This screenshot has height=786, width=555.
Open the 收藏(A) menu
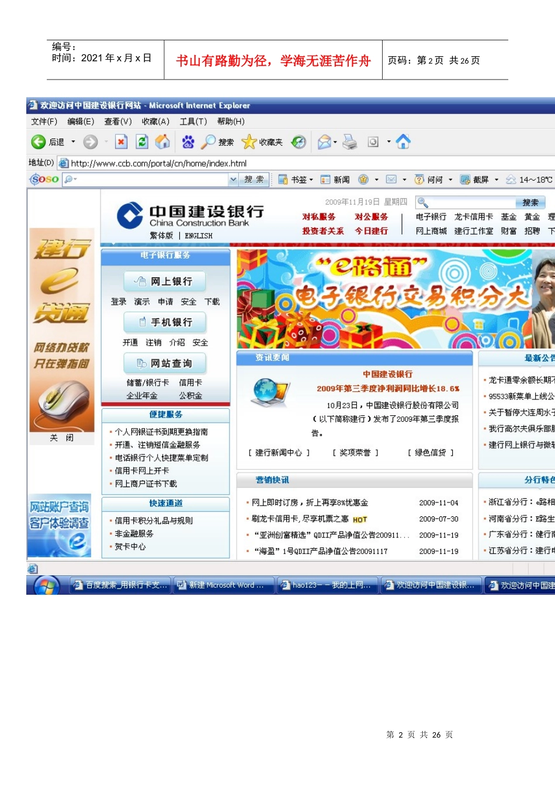coord(155,122)
